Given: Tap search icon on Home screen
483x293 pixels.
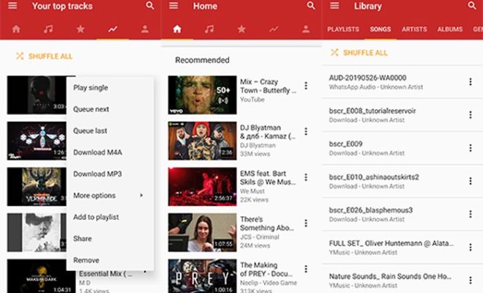Looking at the screenshot, I should click(x=311, y=5).
